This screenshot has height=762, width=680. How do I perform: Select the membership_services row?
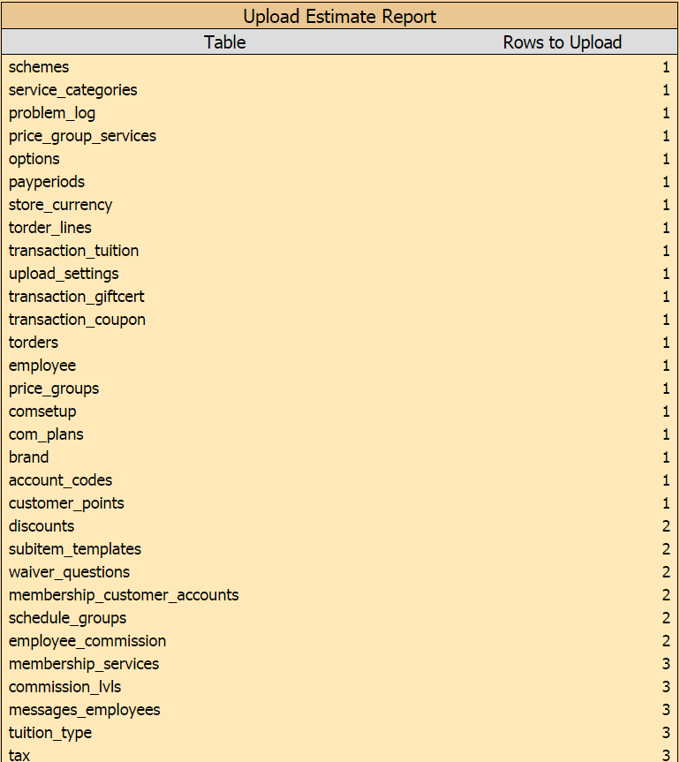(340, 664)
